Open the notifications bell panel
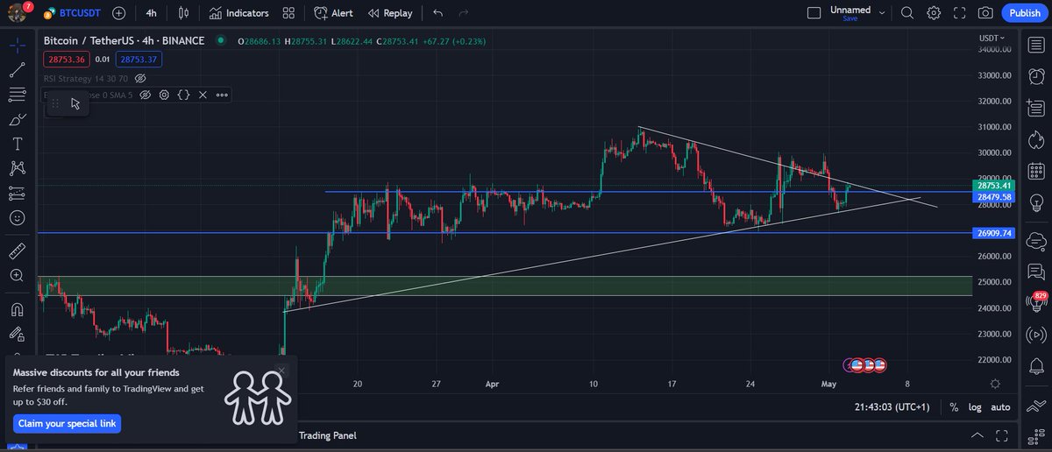Image resolution: width=1052 pixels, height=452 pixels. [x=1035, y=367]
